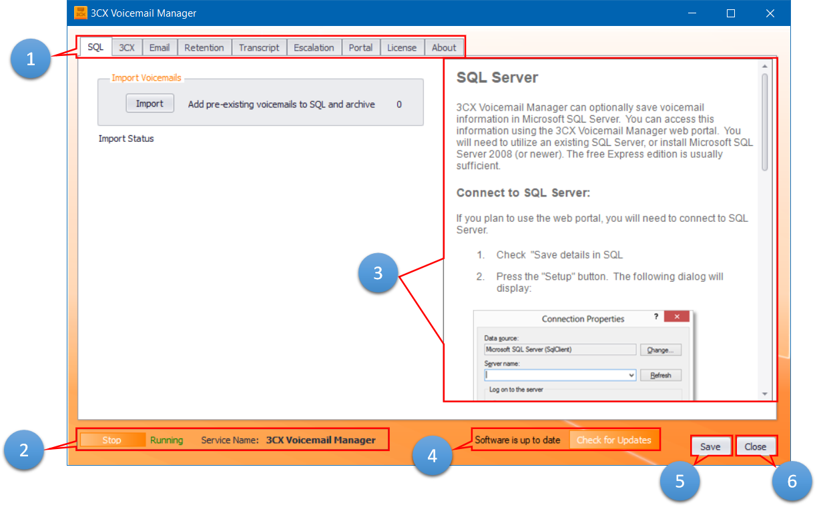The width and height of the screenshot is (817, 507).
Task: Check for software updates
Action: [x=613, y=440]
